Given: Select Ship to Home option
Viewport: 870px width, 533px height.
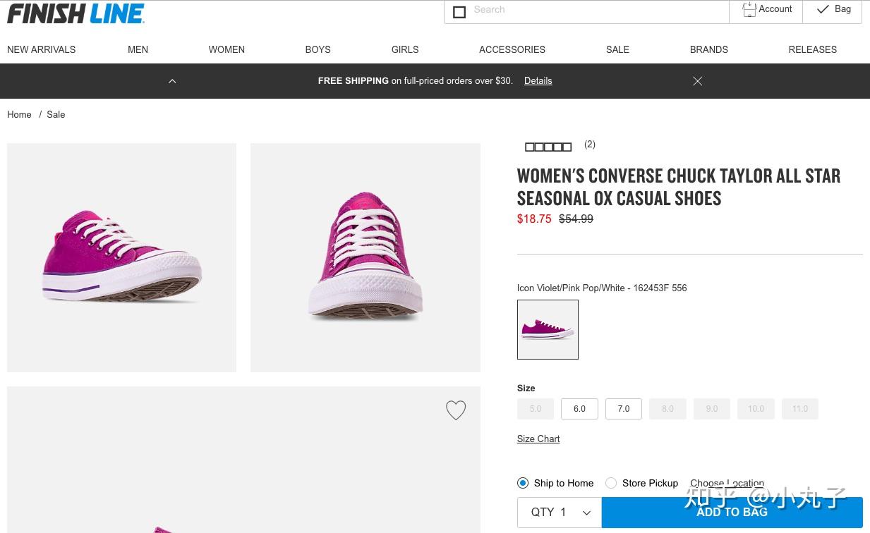Looking at the screenshot, I should point(523,483).
